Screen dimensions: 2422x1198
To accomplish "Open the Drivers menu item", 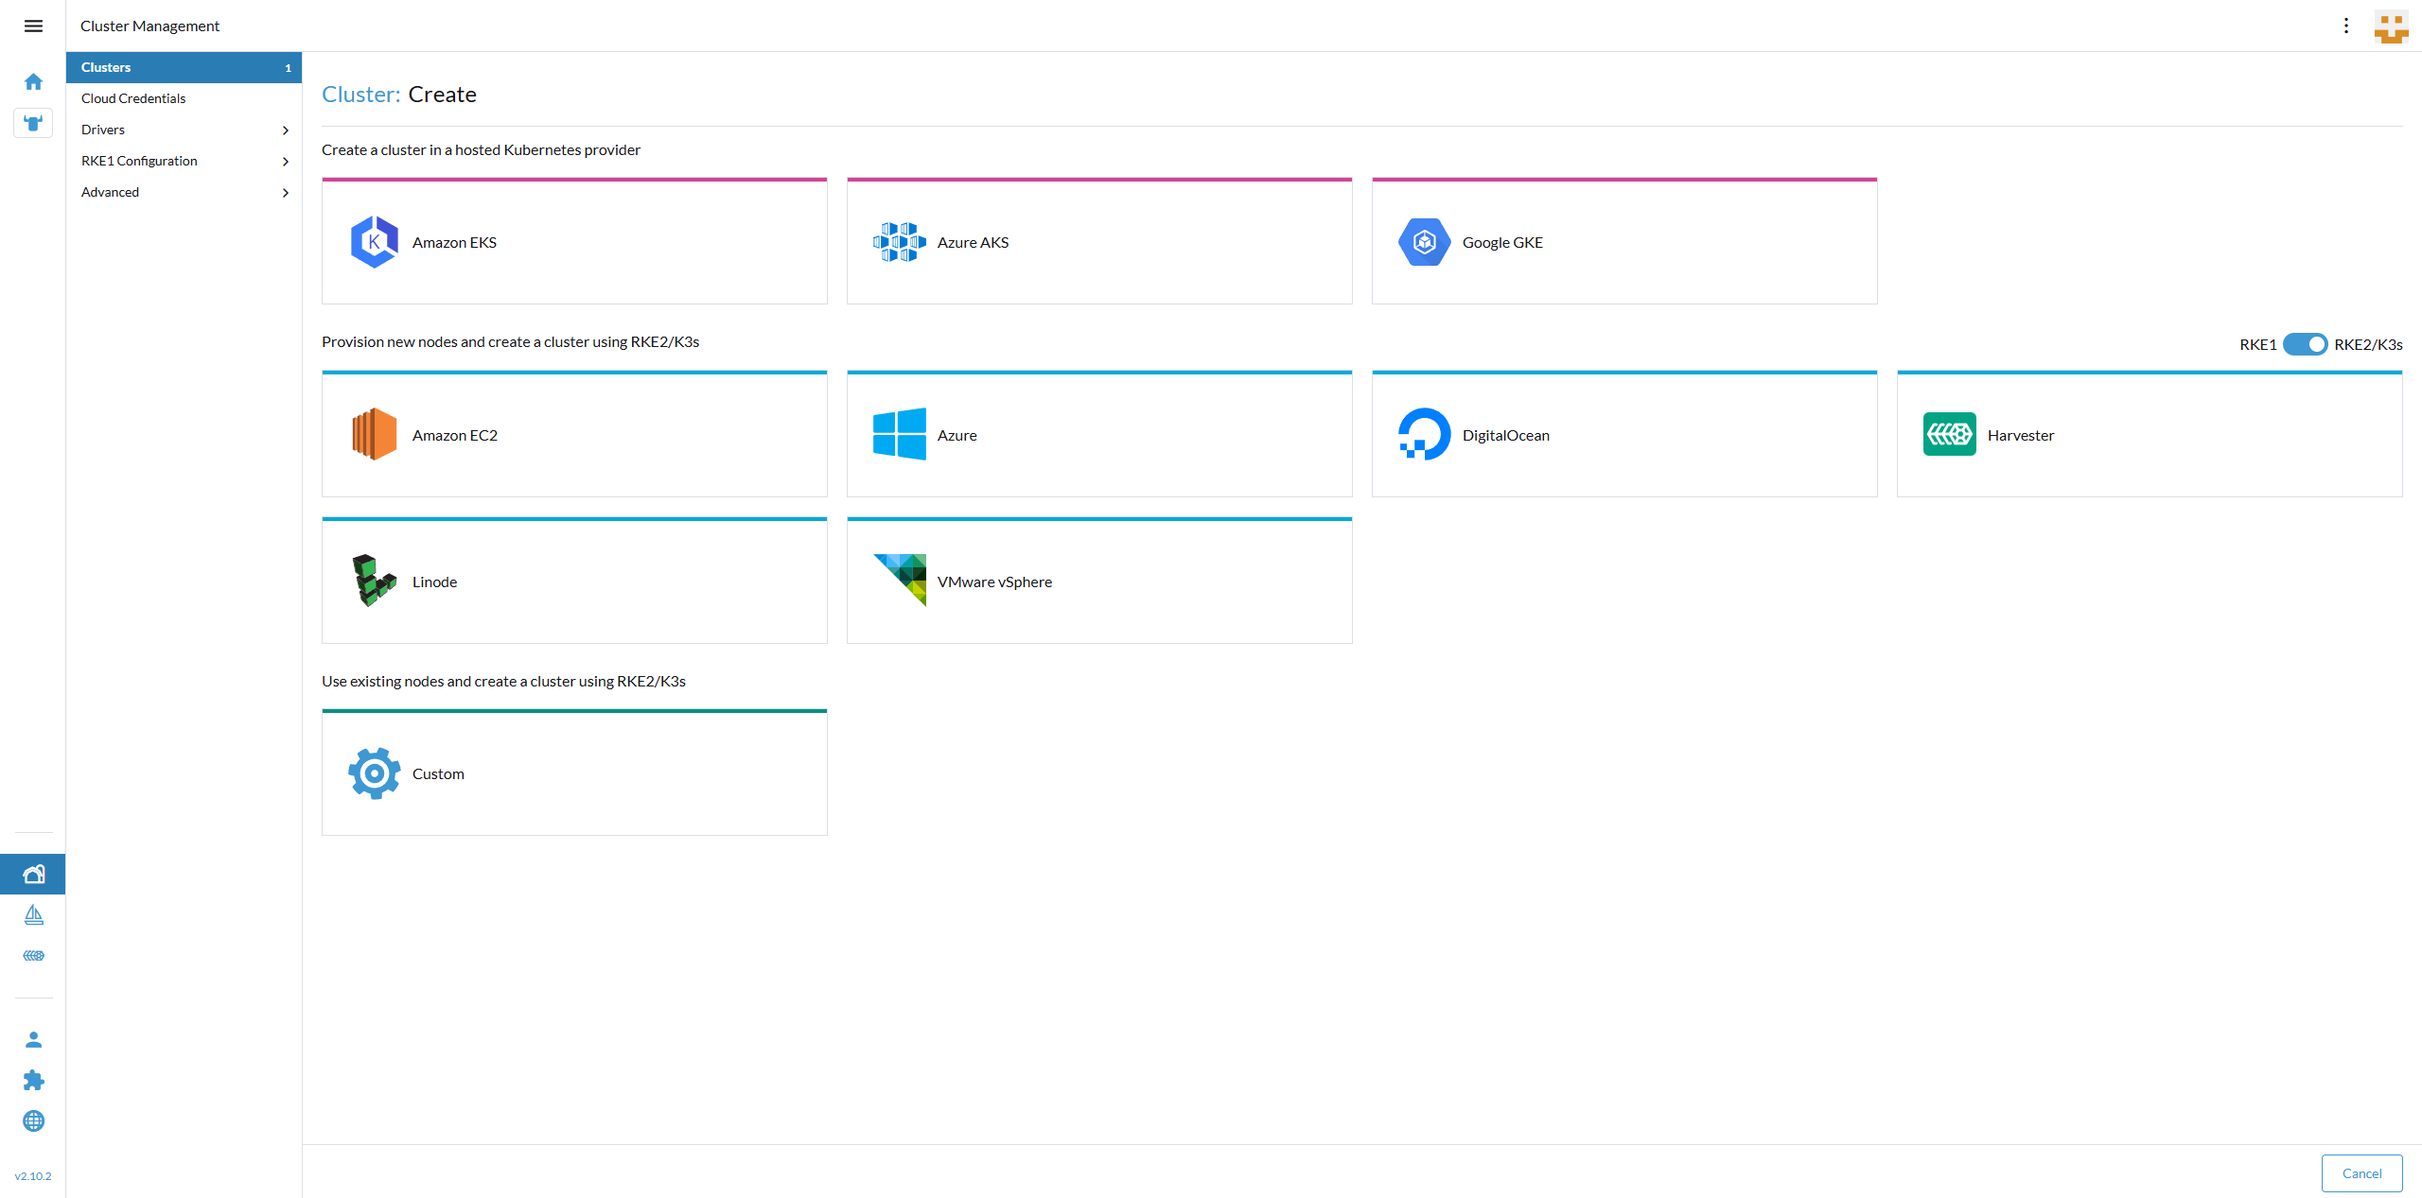I will tap(184, 130).
